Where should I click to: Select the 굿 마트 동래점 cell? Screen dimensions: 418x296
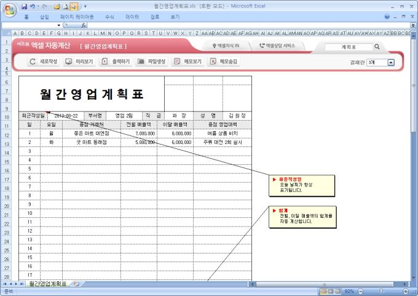(x=92, y=142)
